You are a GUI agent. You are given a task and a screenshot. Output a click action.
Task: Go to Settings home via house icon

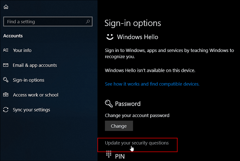pyautogui.click(x=6, y=7)
